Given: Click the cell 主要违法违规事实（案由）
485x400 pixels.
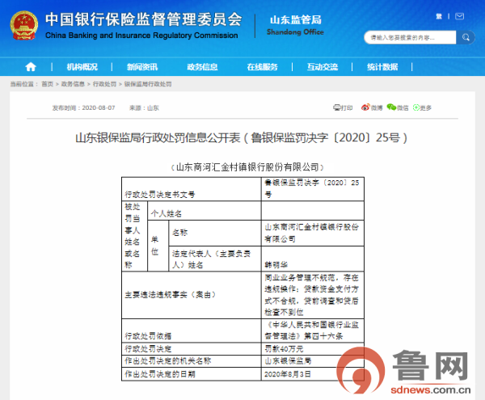Looking at the screenshot, I should (192, 295).
